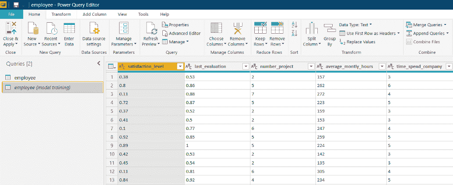Click the Group By icon
Screen dimensions: 453x185
click(330, 29)
